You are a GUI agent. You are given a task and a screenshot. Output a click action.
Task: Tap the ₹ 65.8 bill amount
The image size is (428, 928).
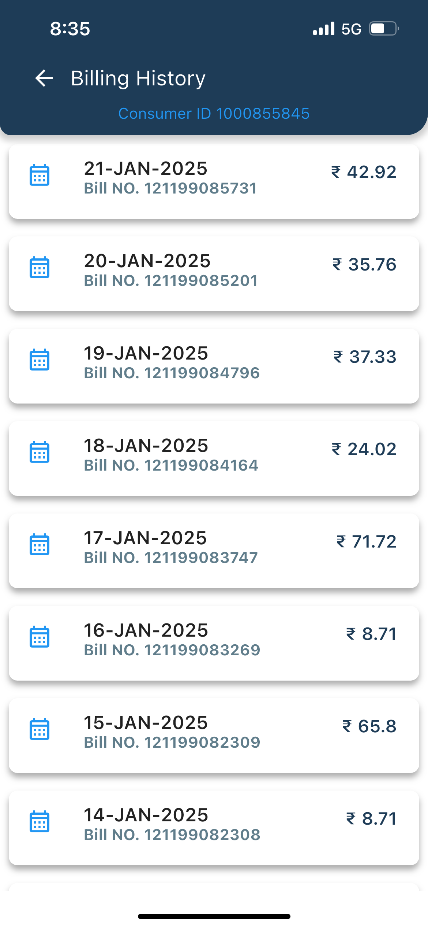click(369, 726)
